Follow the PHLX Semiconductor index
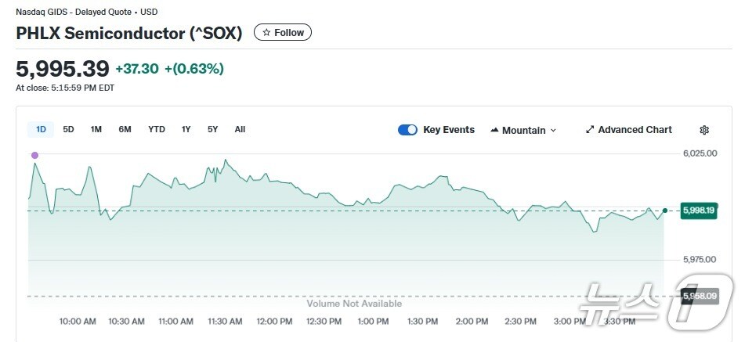 [x=283, y=33]
